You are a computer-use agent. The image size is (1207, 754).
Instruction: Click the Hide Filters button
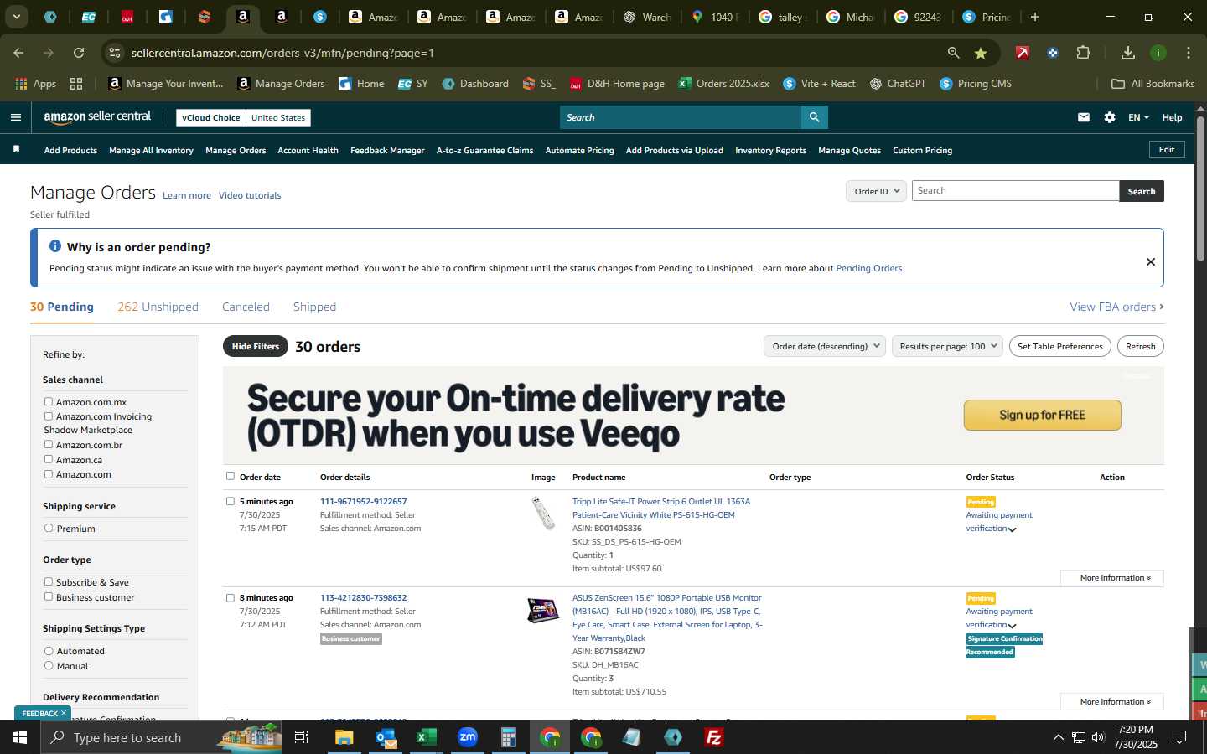[256, 346]
